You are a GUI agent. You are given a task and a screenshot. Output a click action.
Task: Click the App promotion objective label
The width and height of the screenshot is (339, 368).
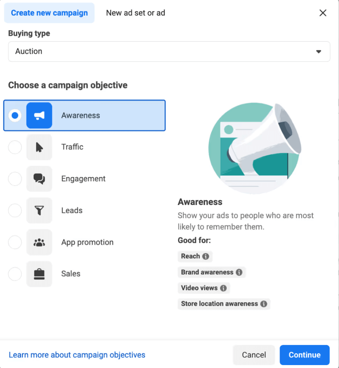click(87, 242)
